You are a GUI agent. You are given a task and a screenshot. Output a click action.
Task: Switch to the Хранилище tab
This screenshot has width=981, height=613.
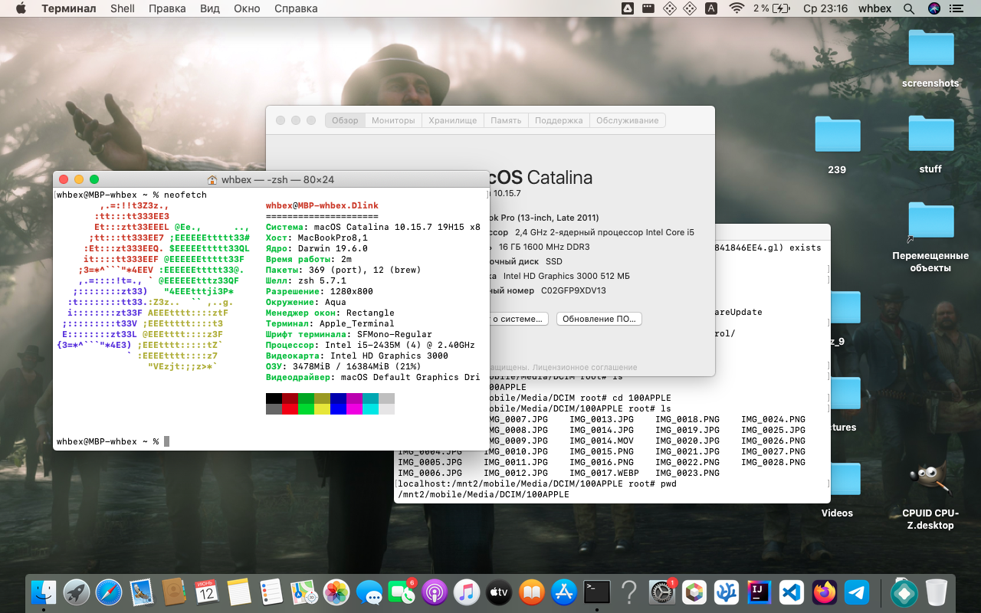453,120
